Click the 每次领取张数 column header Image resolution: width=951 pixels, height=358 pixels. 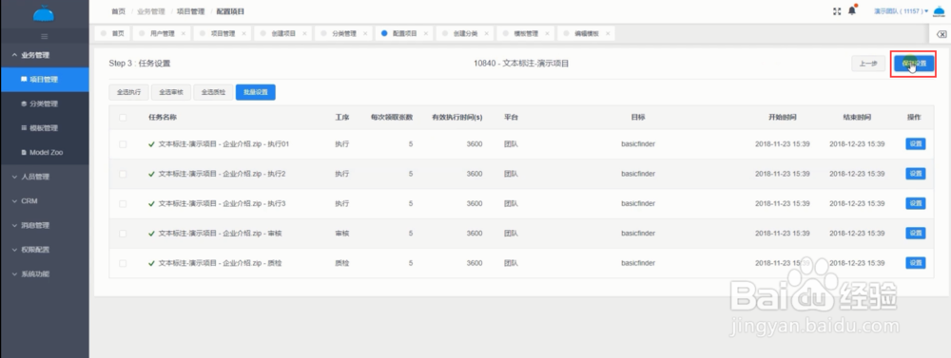[392, 118]
